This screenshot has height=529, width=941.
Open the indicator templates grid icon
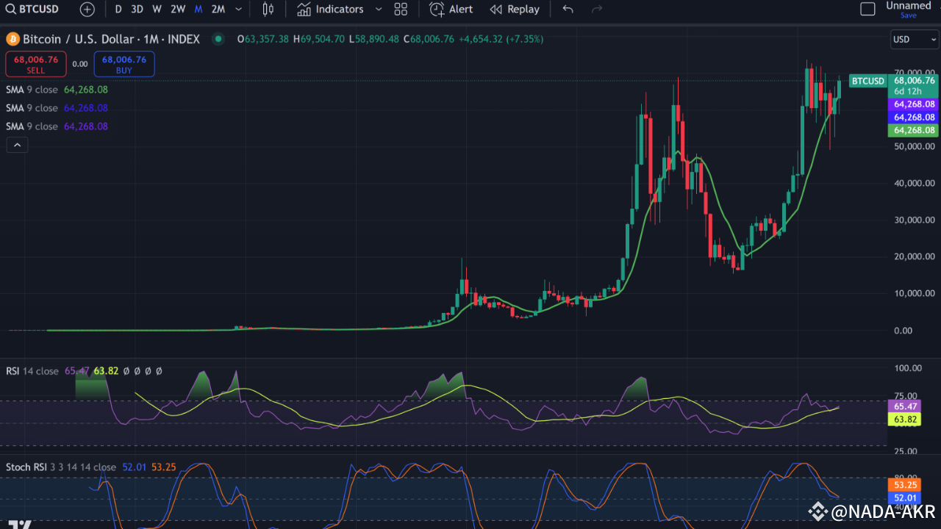click(x=401, y=9)
